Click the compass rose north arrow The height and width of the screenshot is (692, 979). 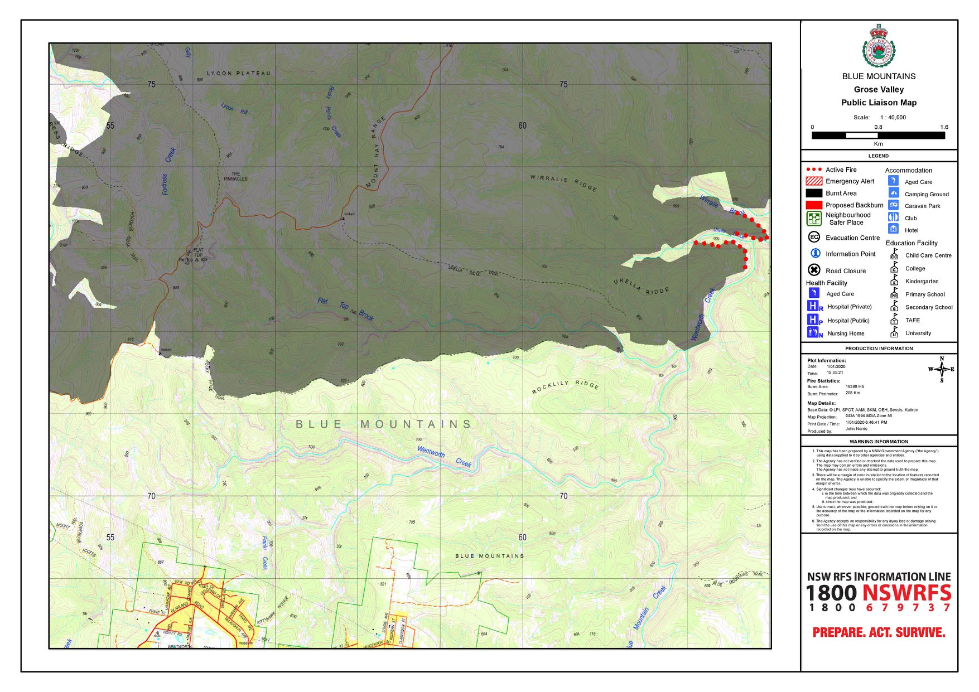coord(942,369)
